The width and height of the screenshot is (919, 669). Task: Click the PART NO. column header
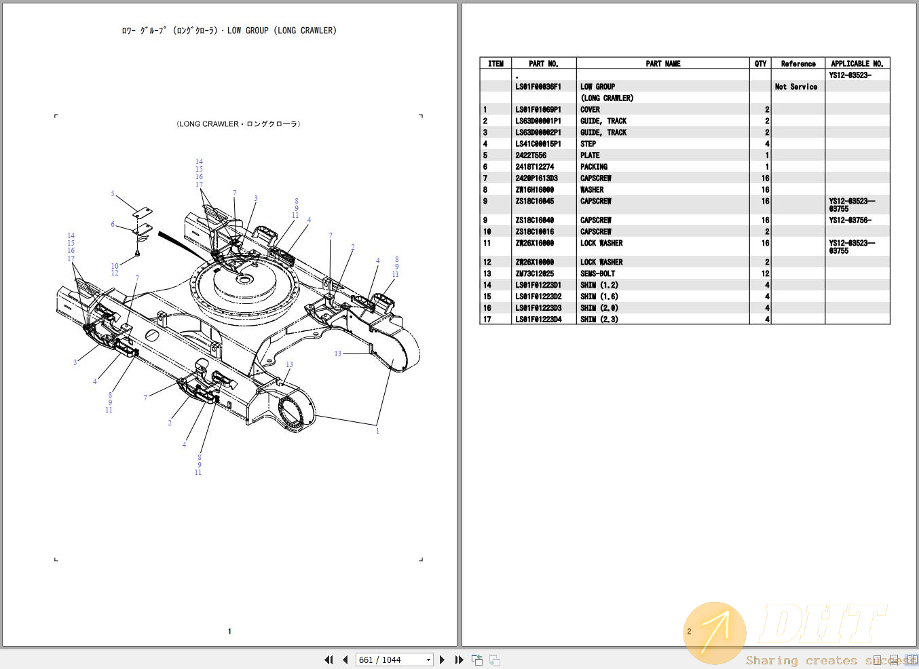[x=544, y=64]
